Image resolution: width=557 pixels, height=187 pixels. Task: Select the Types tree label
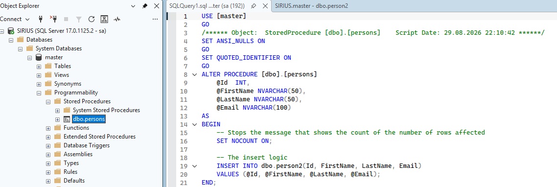click(x=71, y=163)
